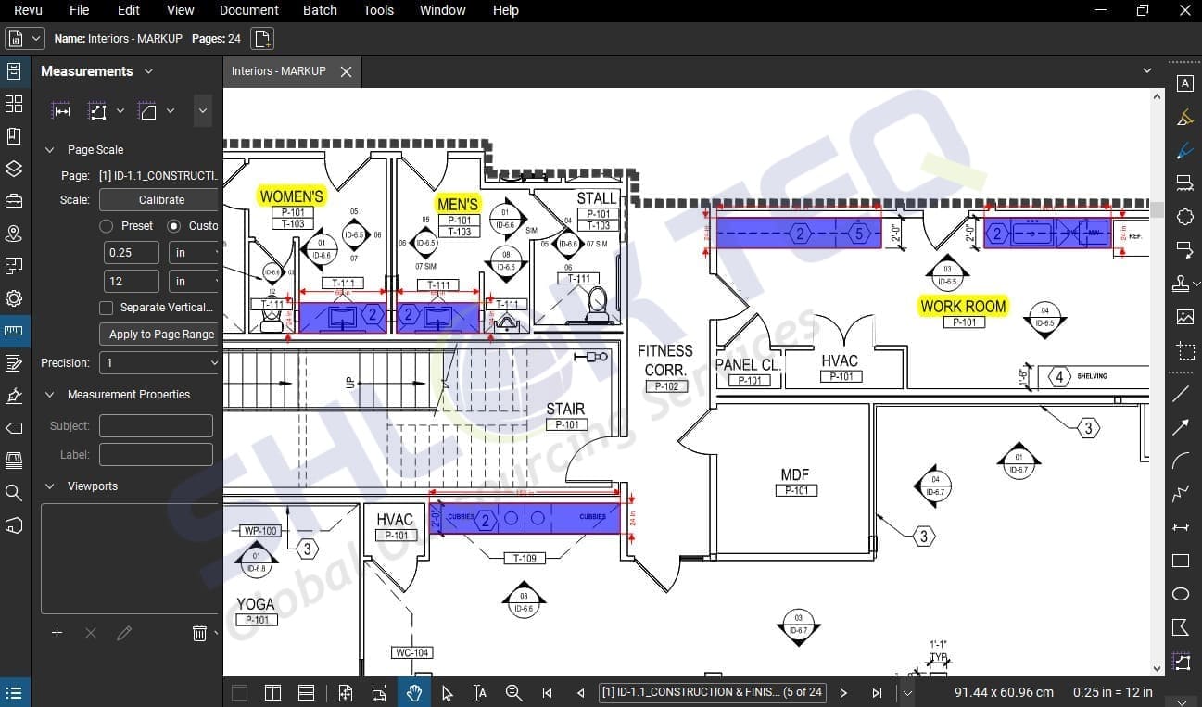Click into the Subject field

pyautogui.click(x=156, y=426)
